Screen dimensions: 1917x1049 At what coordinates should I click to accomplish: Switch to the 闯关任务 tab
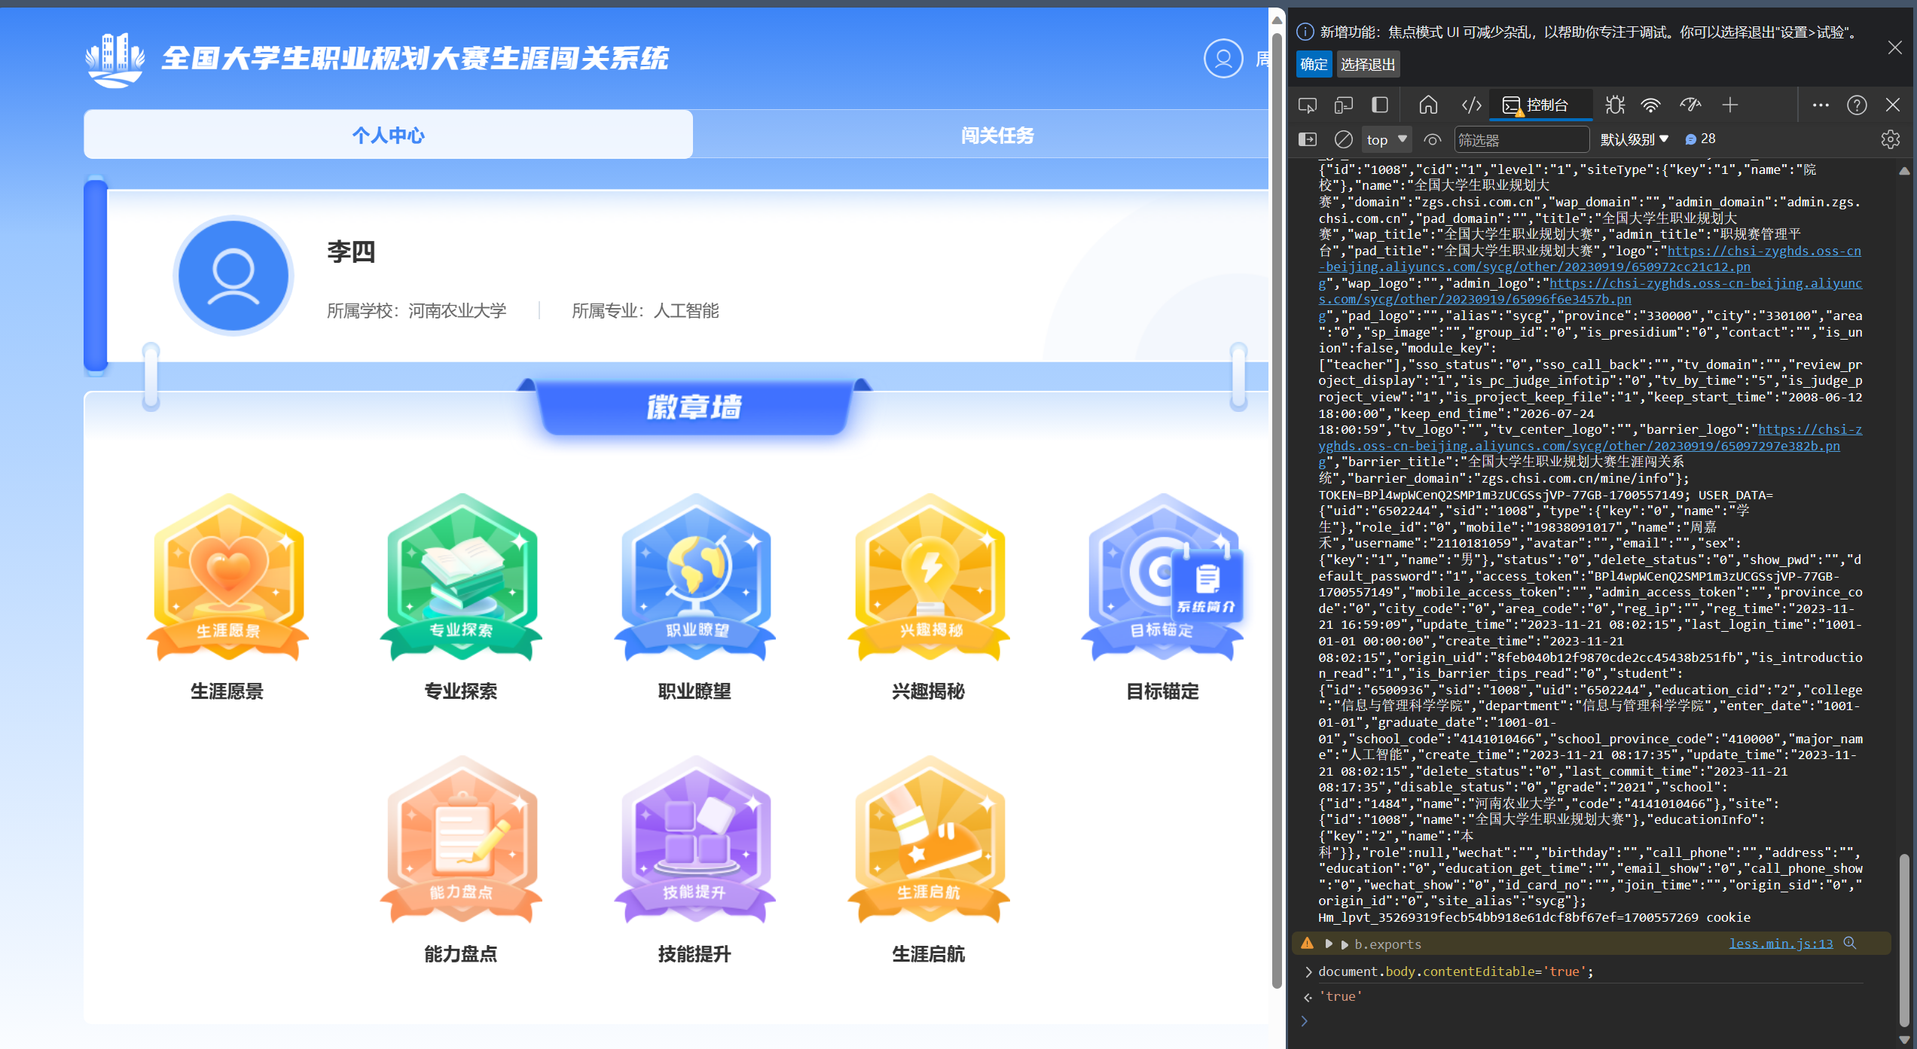tap(997, 135)
